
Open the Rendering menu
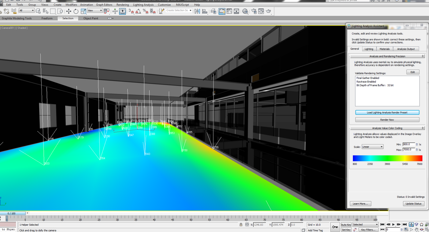(x=123, y=5)
